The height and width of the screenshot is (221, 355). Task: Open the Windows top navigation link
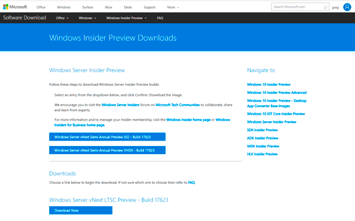pos(64,7)
